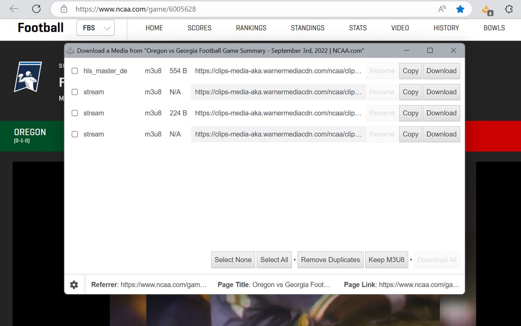
Task: Click the NCAA football player logo
Action: tap(28, 77)
